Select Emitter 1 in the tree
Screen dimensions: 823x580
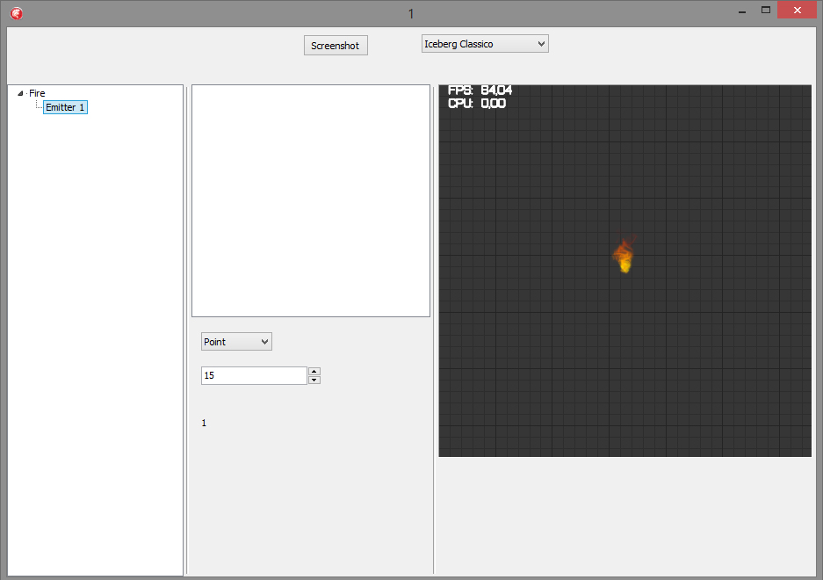[x=65, y=107]
